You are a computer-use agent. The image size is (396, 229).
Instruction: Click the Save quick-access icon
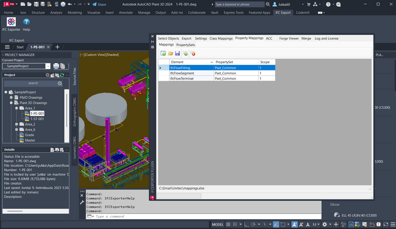(36, 4)
